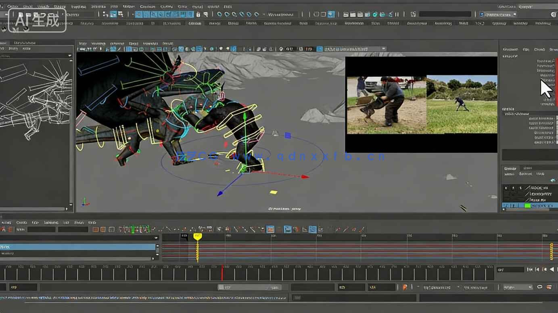Click the lock icon in top toolbar
558x313 pixels.
(198, 14)
